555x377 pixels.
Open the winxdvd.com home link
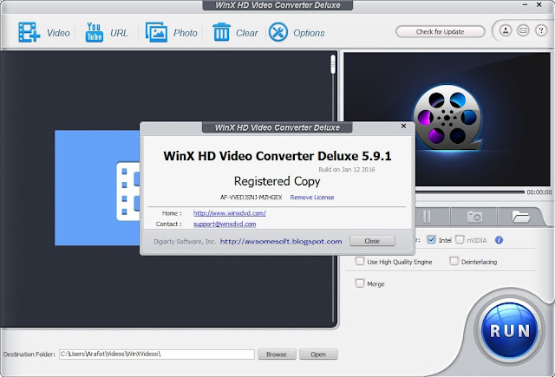230,213
